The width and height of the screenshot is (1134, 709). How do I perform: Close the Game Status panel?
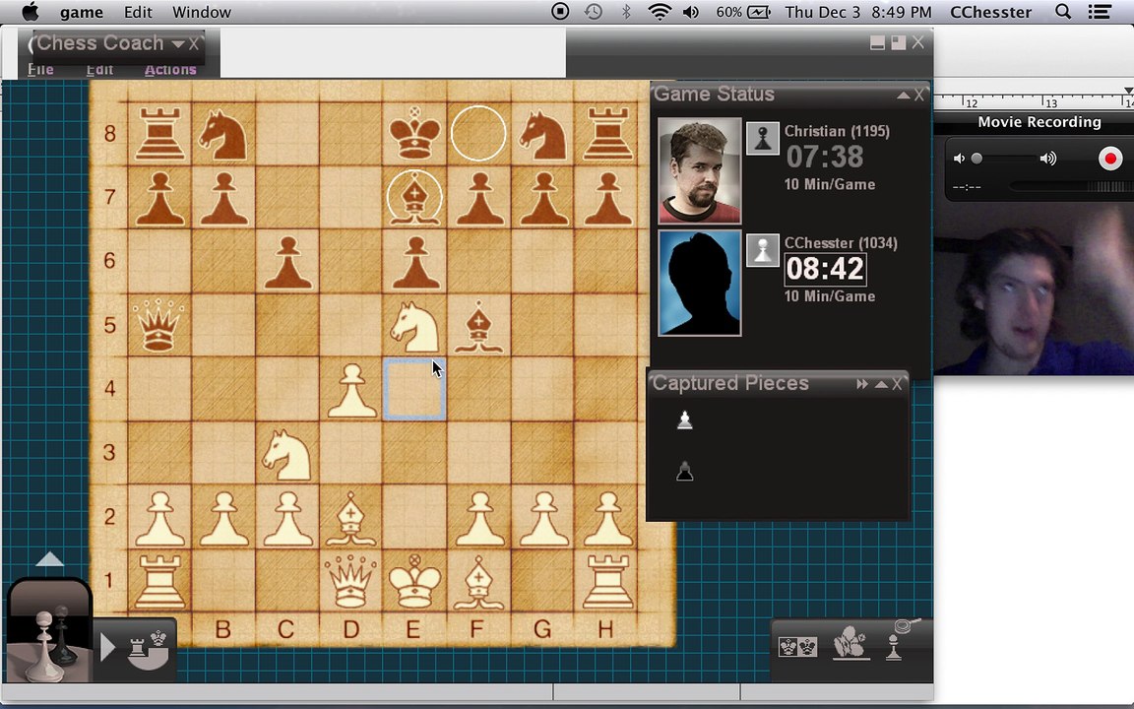(x=919, y=95)
